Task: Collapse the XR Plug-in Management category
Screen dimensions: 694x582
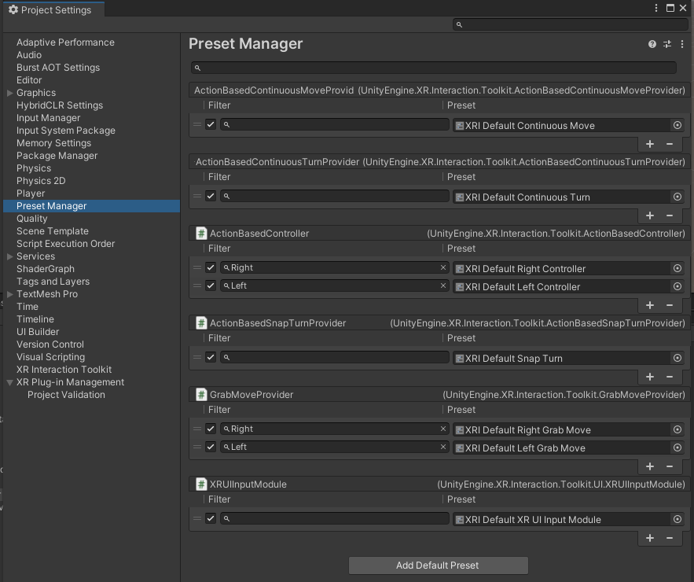Action: tap(9, 382)
